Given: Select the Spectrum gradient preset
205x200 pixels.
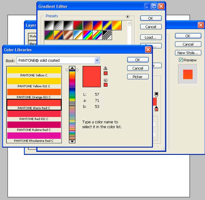Looking at the screenshot, I should [x=87, y=35].
